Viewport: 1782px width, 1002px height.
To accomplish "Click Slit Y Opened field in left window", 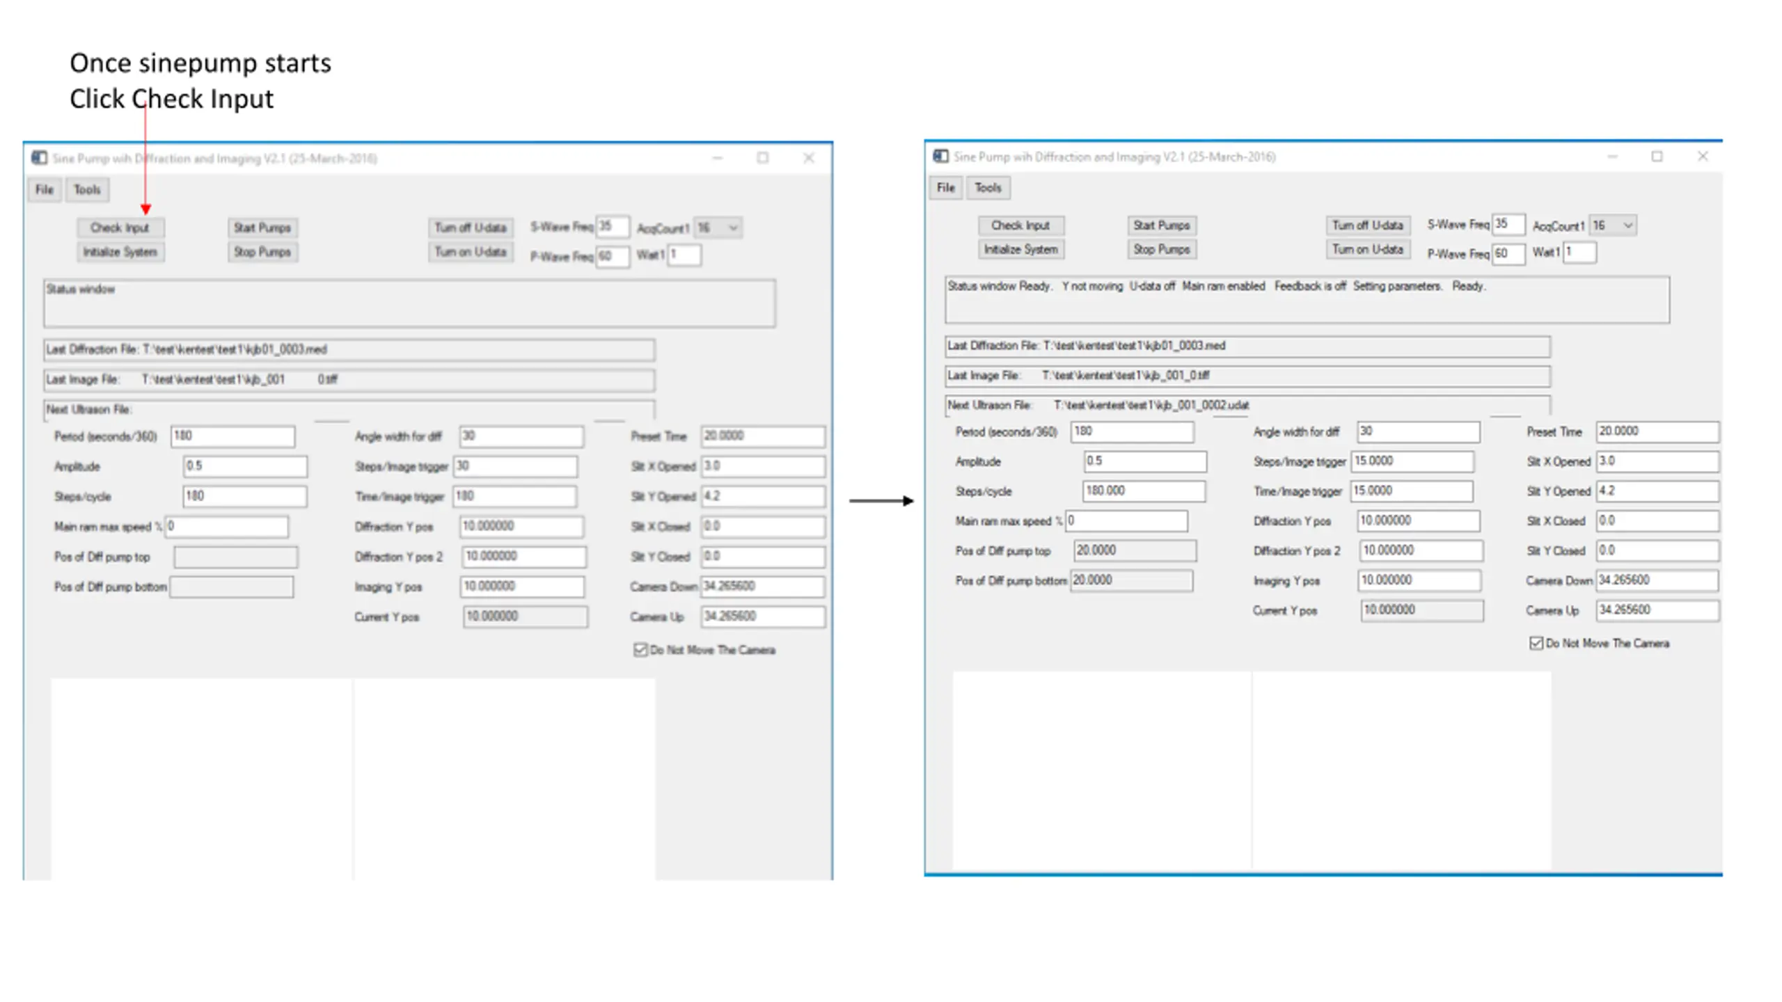I will click(x=763, y=496).
